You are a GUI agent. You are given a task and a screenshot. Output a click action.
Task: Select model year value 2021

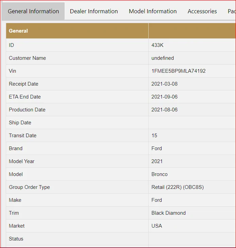(157, 161)
